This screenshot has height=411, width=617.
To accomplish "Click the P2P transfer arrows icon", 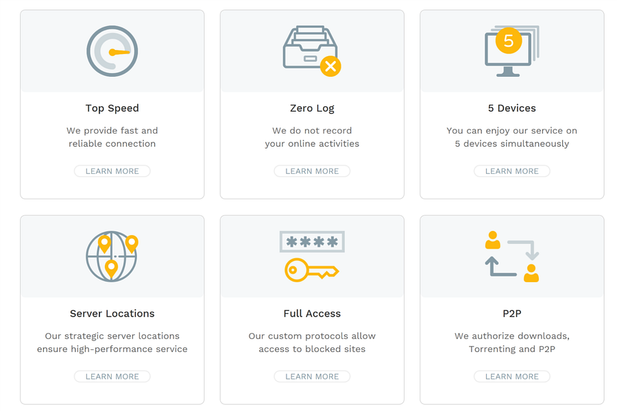I will pos(511,256).
